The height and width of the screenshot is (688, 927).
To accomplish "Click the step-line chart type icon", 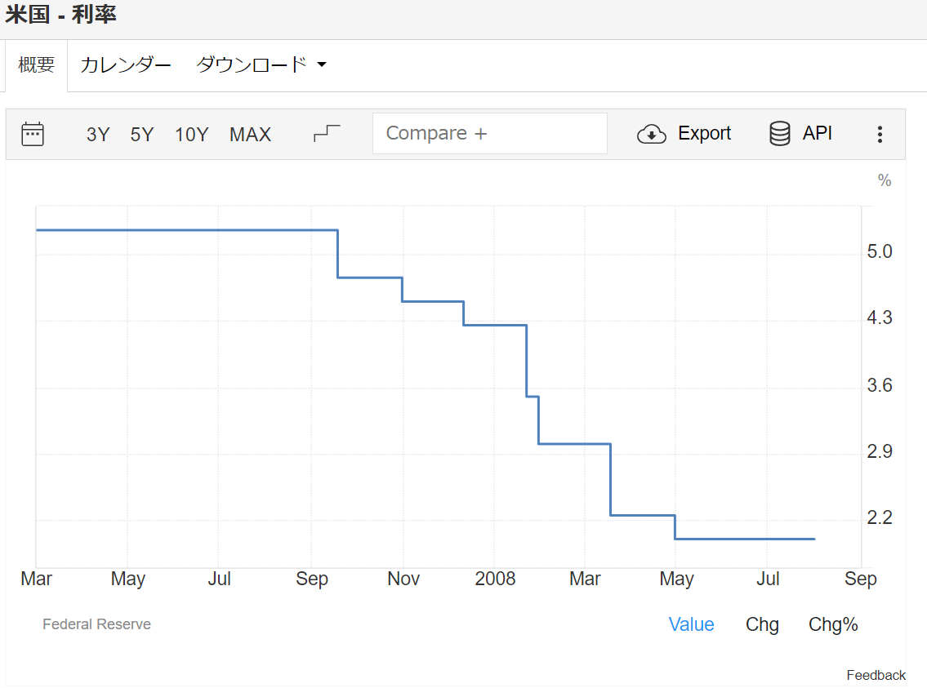I will point(327,134).
